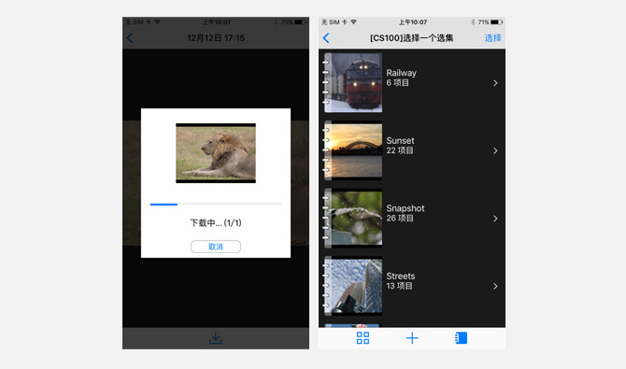
Task: Click the '22 项目' item count
Action: tap(400, 150)
